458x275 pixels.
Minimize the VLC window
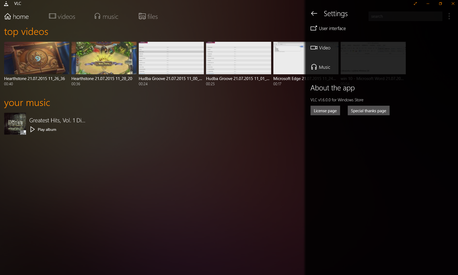428,4
